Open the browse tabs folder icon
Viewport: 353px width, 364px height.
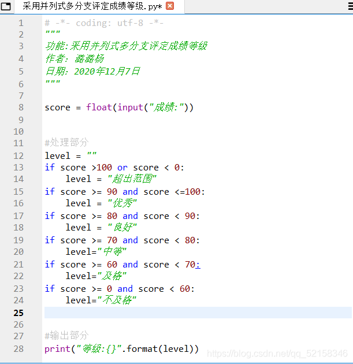(6, 6)
